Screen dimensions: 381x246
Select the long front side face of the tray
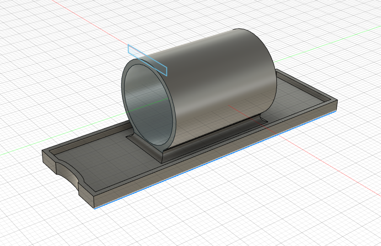[x=215, y=154]
